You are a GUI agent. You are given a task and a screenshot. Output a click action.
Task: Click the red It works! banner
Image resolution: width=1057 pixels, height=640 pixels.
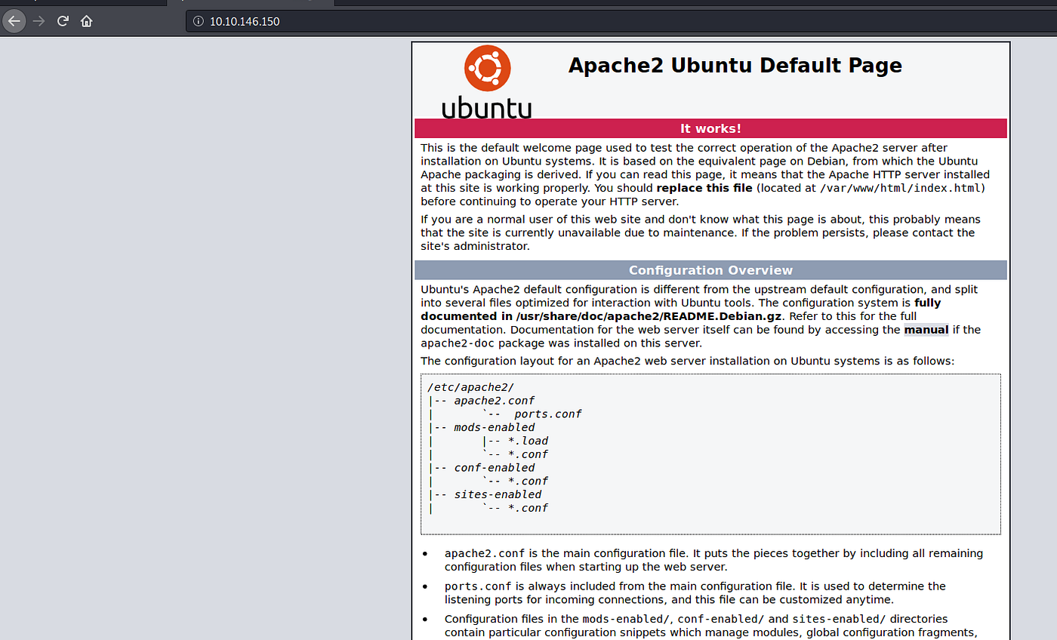pyautogui.click(x=710, y=128)
